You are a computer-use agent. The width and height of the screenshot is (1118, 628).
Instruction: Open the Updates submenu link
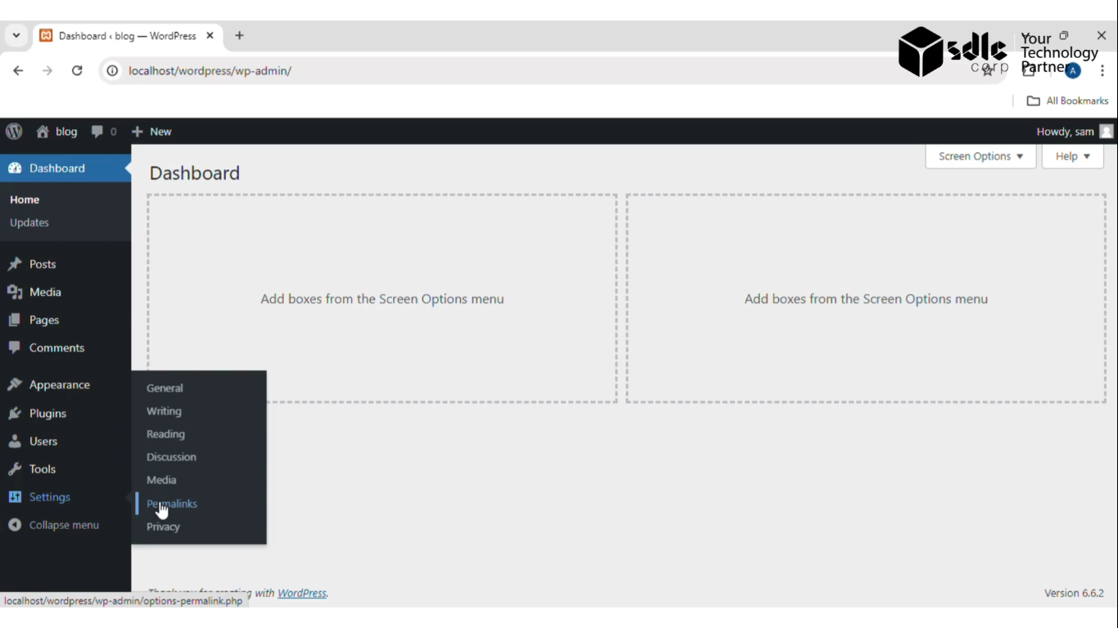(x=29, y=222)
